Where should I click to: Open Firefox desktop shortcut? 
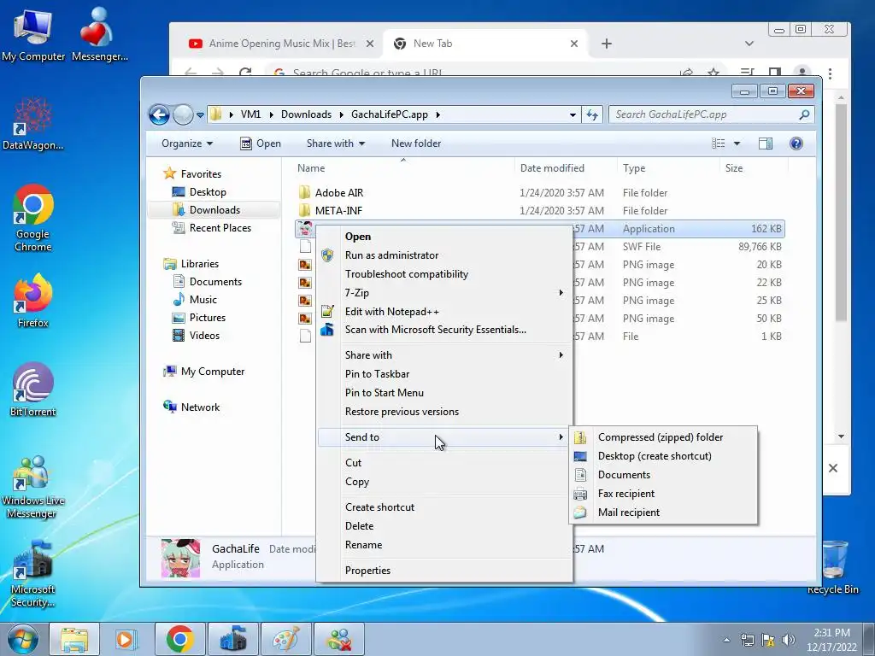(33, 302)
